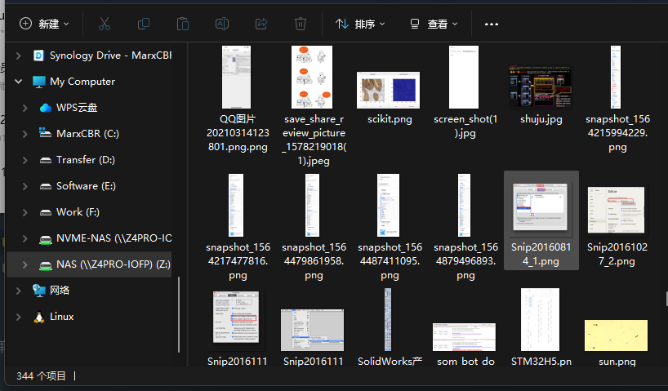Click the Delete trash can icon

click(x=301, y=24)
